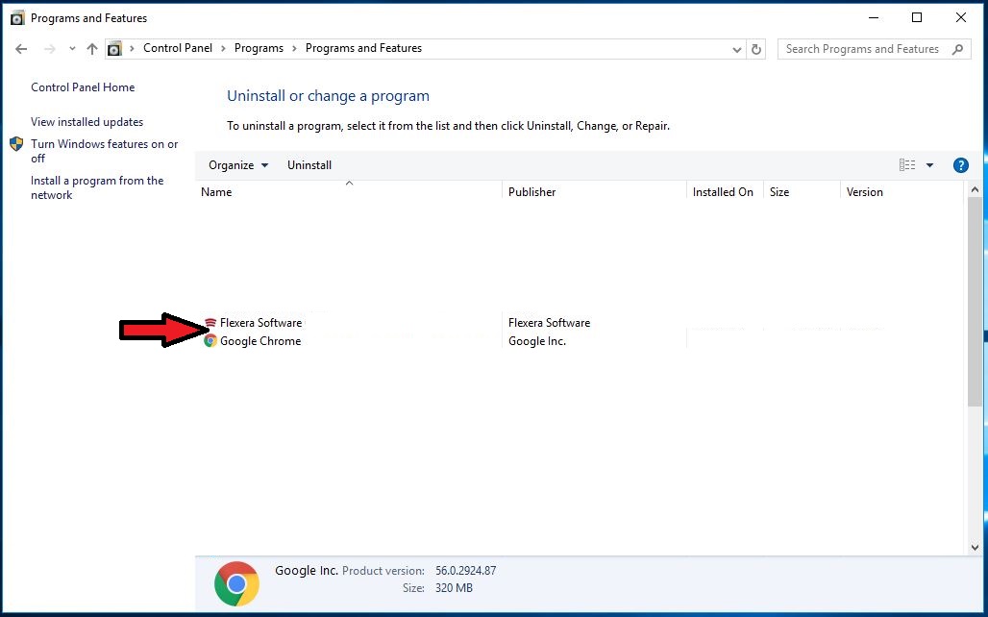The image size is (988, 617).
Task: Click Uninstall in the toolbar
Action: (x=309, y=165)
